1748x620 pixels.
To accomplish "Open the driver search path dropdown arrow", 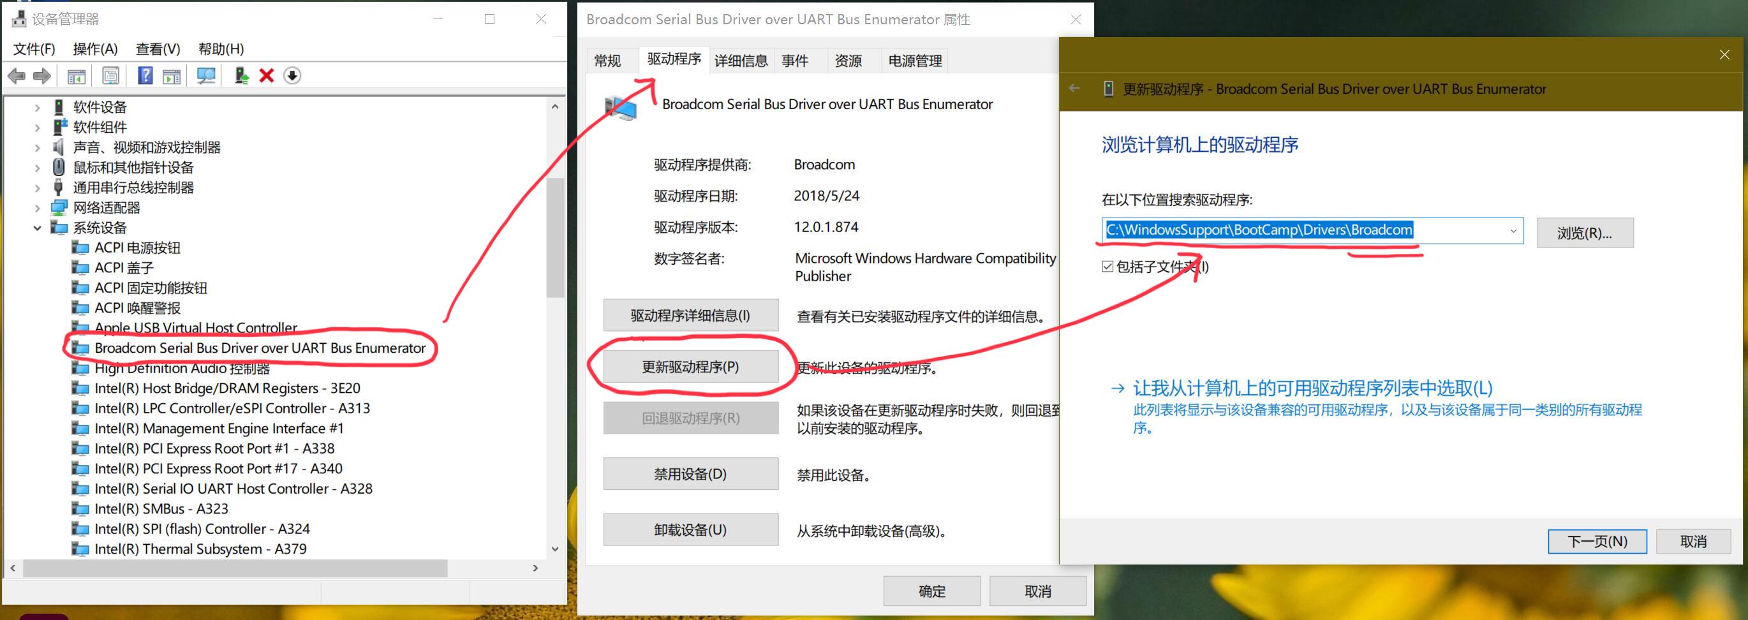I will [1513, 232].
